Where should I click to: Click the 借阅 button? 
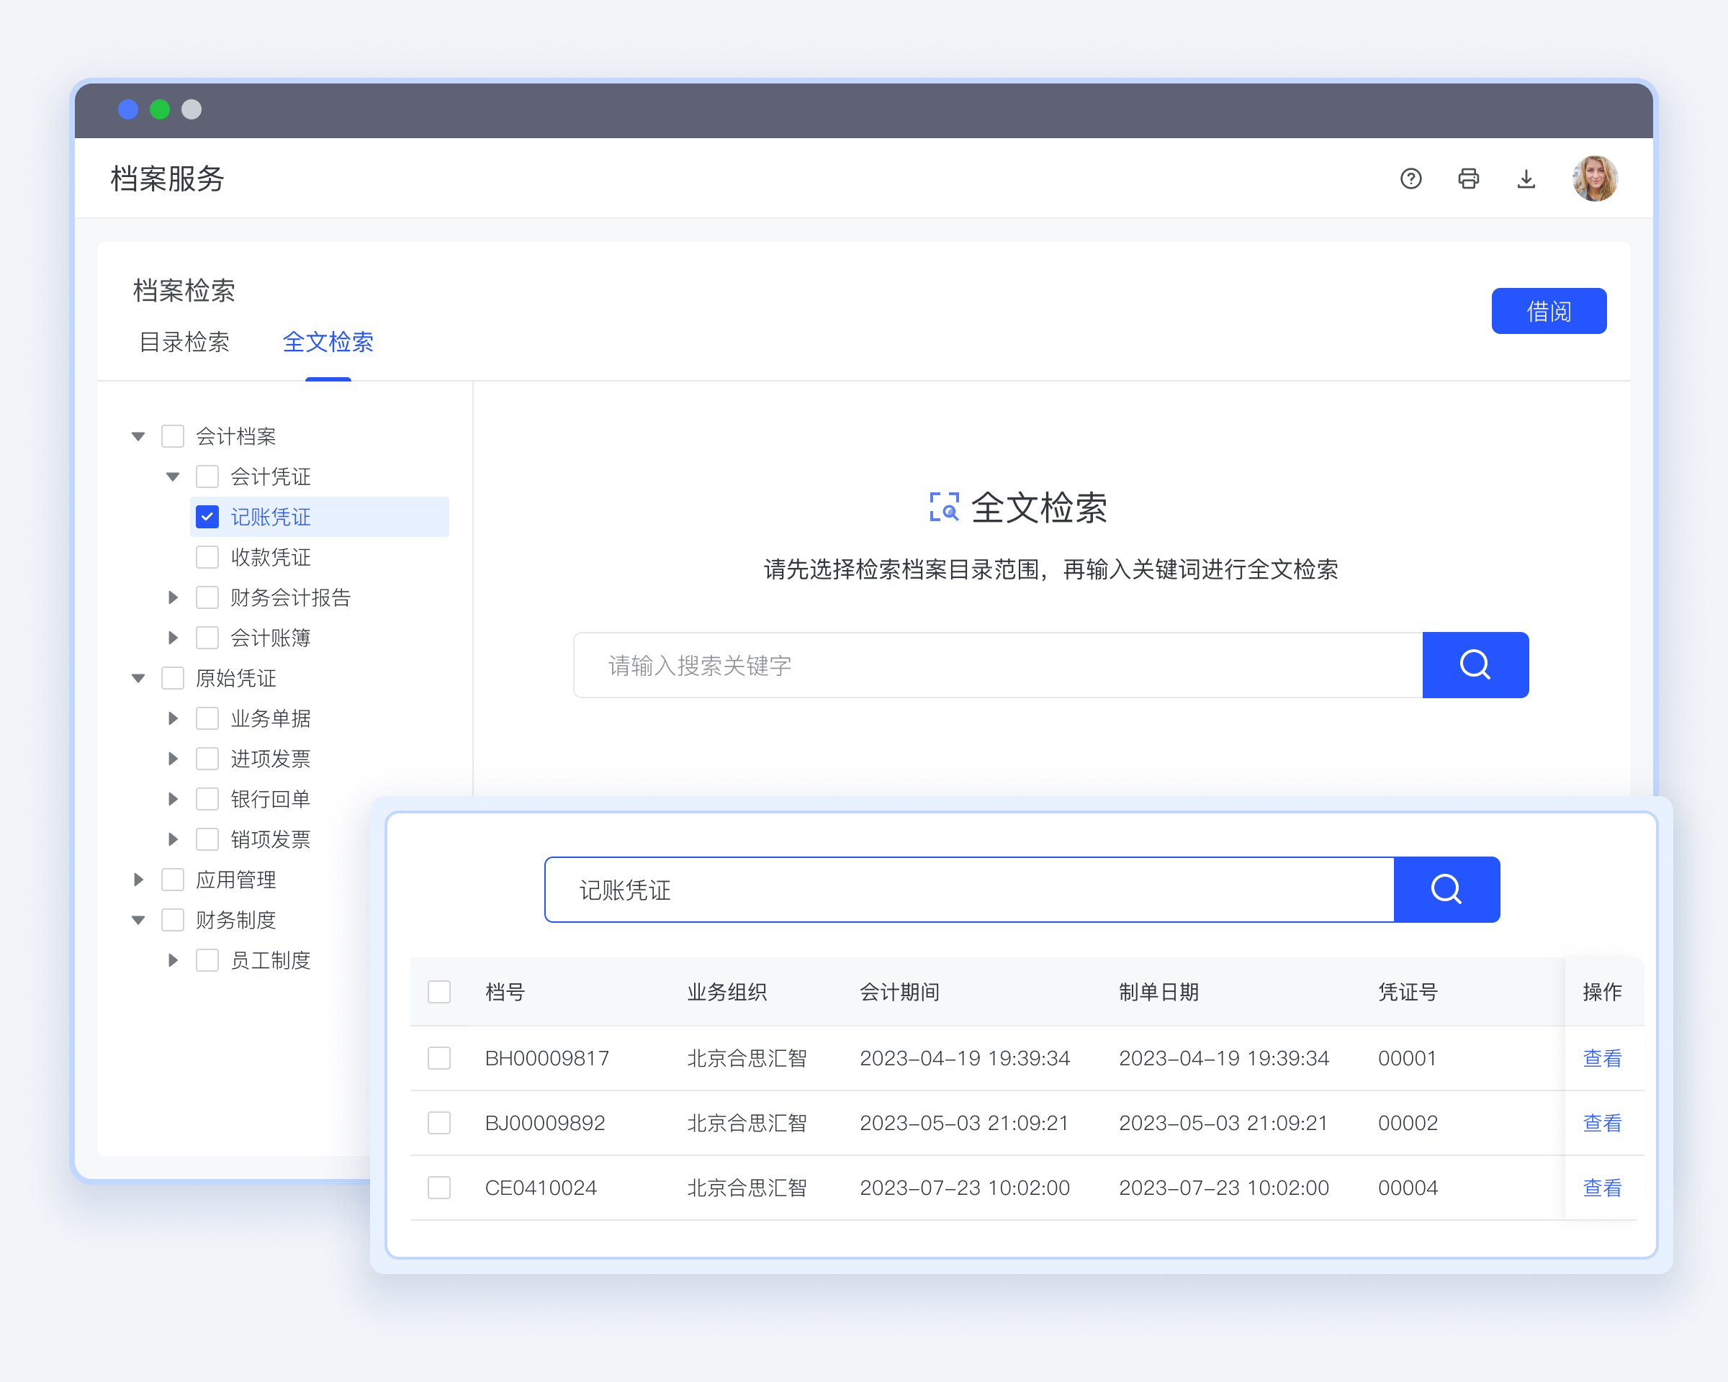point(1548,311)
